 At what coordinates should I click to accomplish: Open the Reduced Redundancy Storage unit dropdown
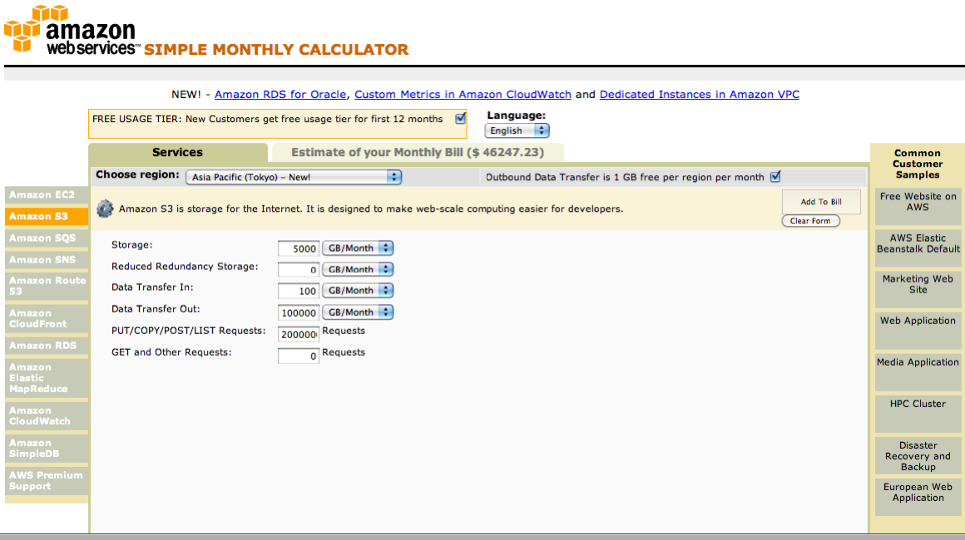point(358,269)
